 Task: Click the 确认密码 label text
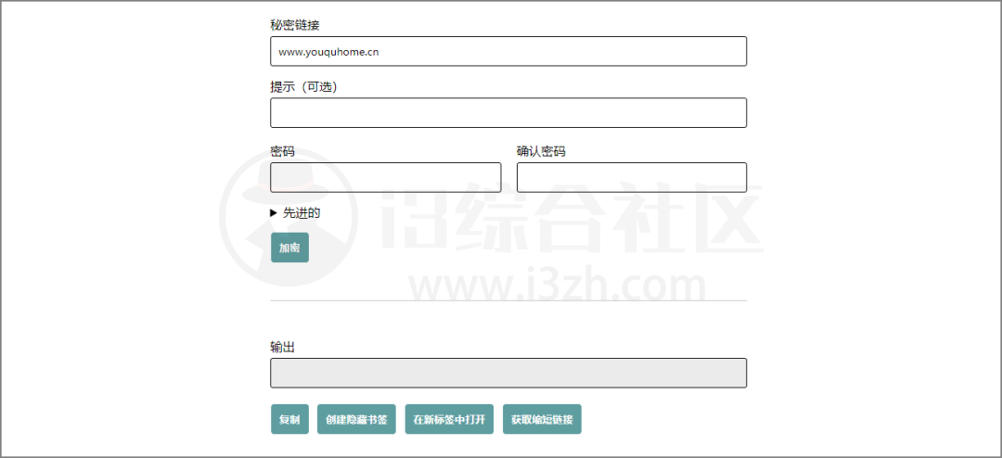click(541, 151)
